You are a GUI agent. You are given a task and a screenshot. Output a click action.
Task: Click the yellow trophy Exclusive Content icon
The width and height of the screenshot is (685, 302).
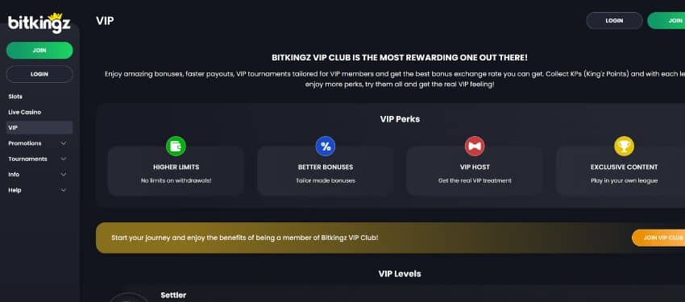point(624,147)
